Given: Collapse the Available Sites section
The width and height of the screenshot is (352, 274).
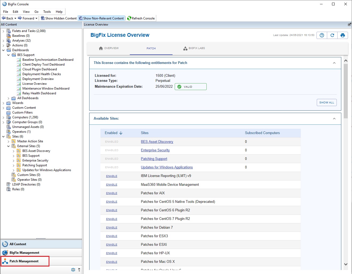Looking at the screenshot, I should (334, 119).
